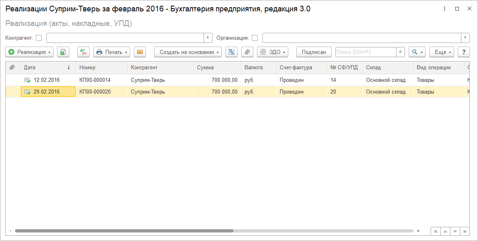Open the window's three-dot options menu

point(445,9)
